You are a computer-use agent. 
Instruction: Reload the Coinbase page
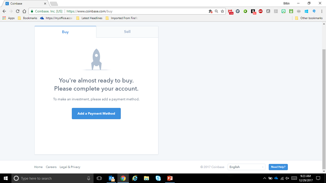(x=18, y=11)
